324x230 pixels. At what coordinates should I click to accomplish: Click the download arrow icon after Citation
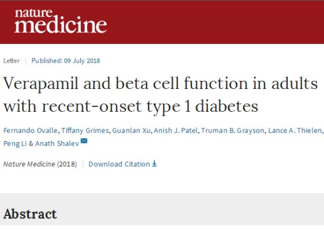154,164
